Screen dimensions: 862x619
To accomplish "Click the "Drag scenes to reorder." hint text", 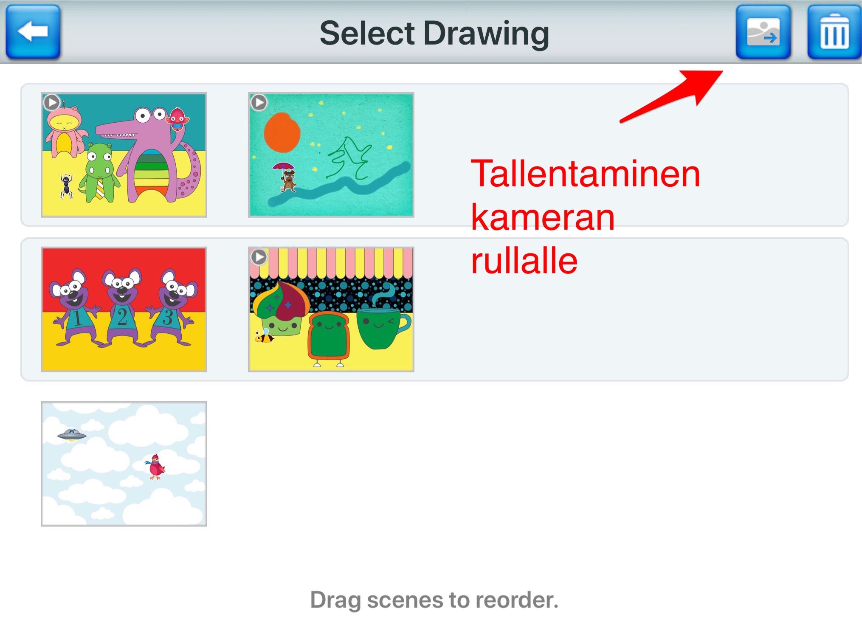I will tap(434, 599).
